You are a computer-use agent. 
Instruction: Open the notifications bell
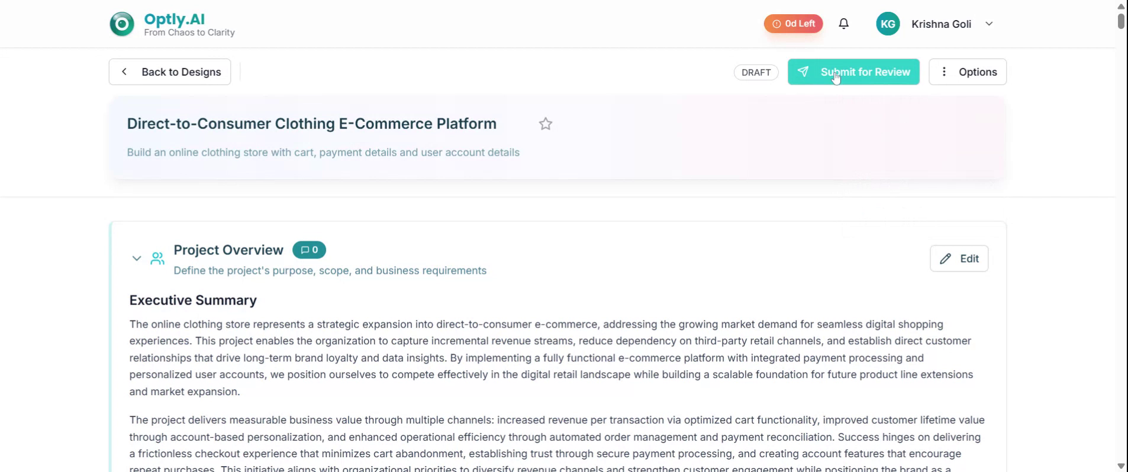click(843, 24)
